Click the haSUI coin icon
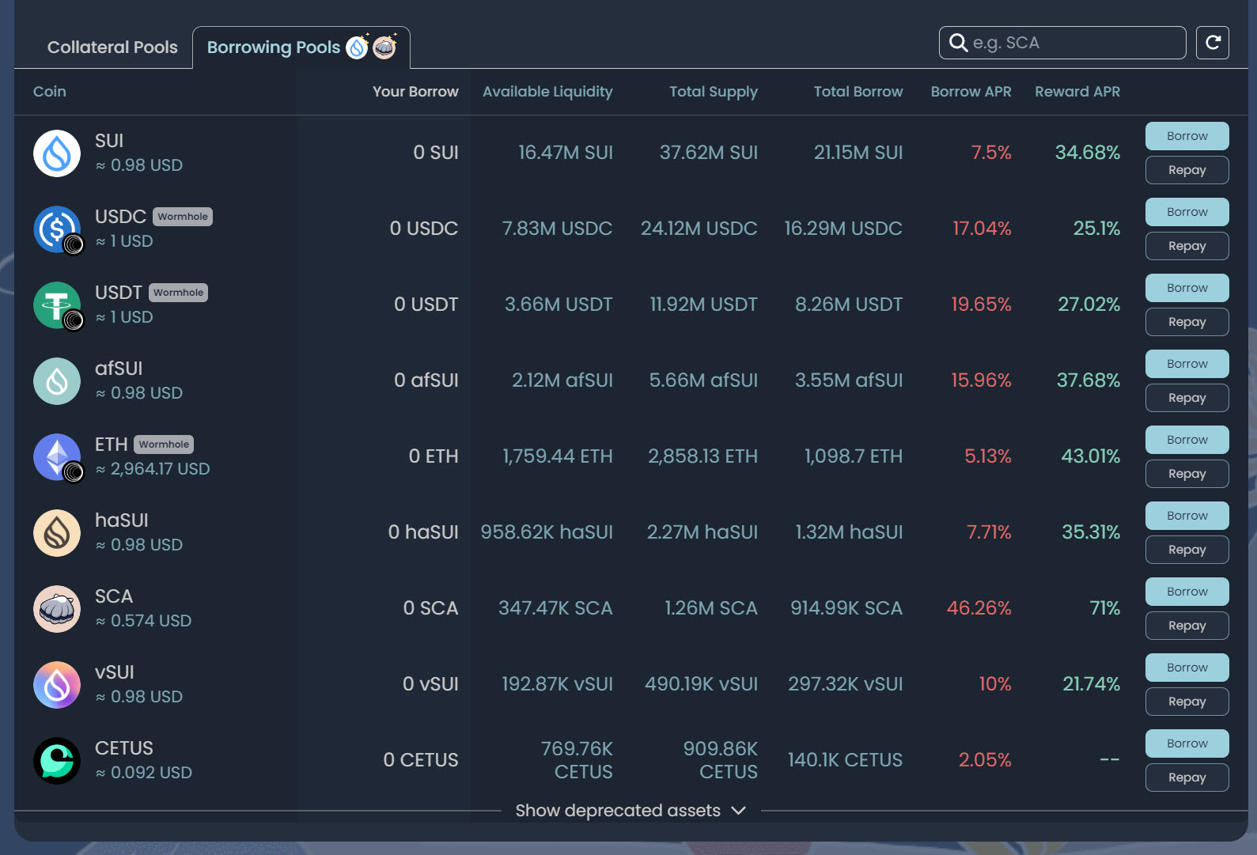This screenshot has width=1257, height=855. pos(57,533)
